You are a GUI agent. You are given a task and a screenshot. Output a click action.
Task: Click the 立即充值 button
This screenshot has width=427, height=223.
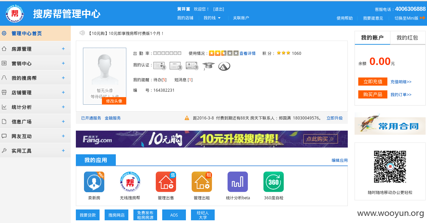point(373,82)
